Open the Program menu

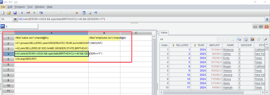[20, 7]
